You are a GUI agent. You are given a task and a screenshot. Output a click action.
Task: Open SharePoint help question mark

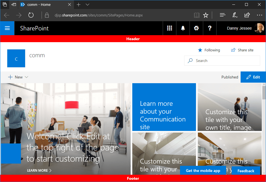(210, 28)
